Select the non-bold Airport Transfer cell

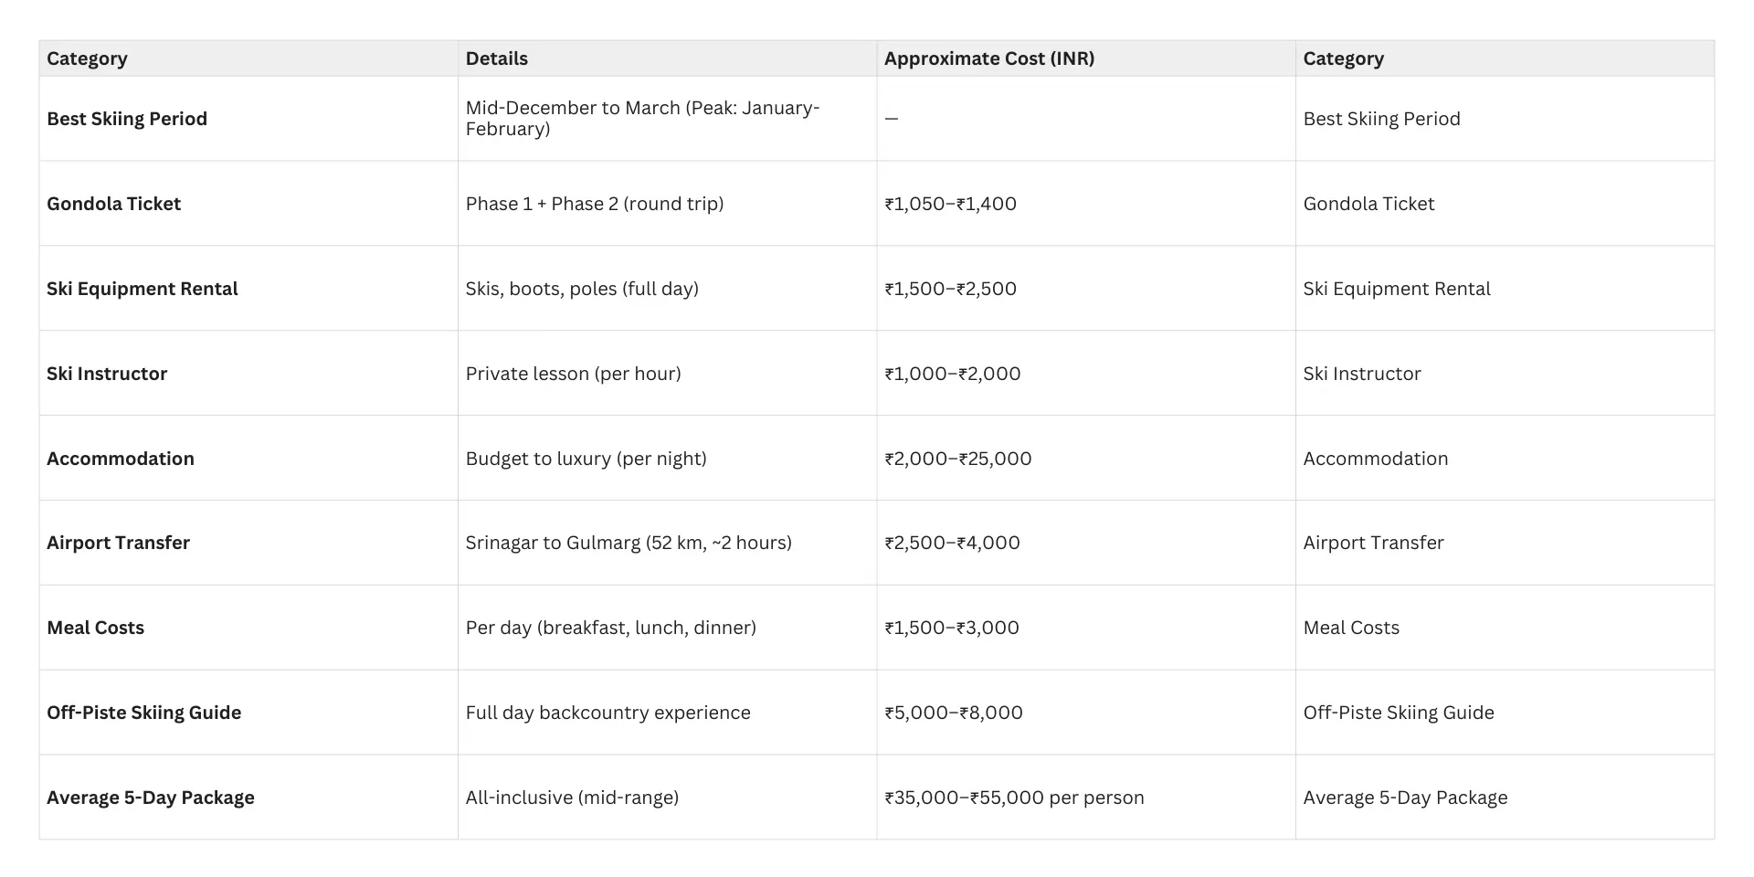pos(1373,543)
